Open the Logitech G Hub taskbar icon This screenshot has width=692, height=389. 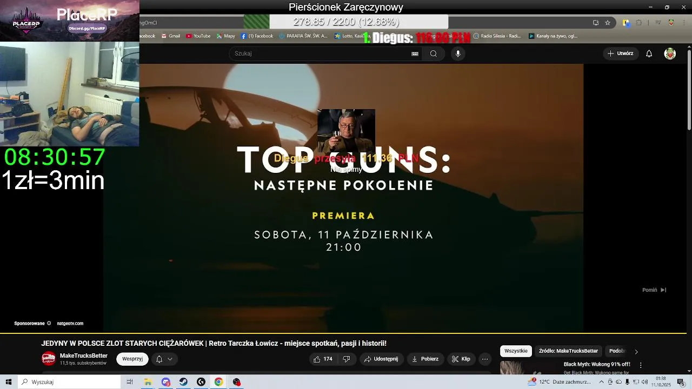coord(201,382)
